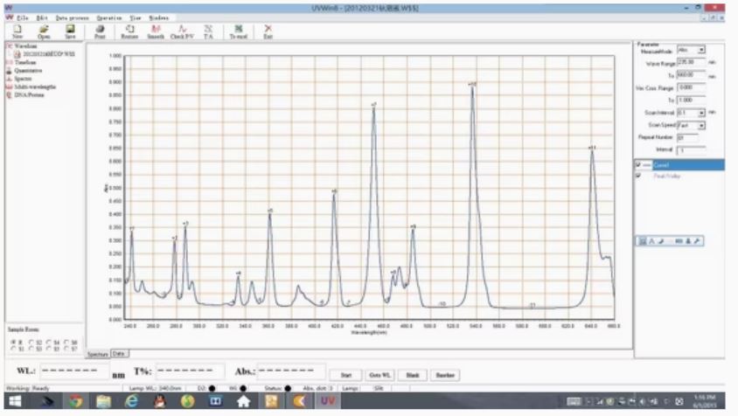Print the spectrum using the Print icon

click(100, 31)
